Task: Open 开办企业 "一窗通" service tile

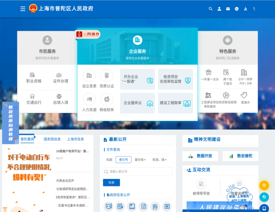Action: (137, 79)
